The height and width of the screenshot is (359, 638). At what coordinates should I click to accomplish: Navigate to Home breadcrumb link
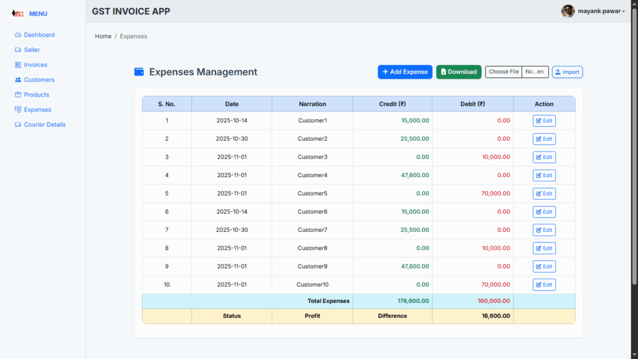point(103,36)
